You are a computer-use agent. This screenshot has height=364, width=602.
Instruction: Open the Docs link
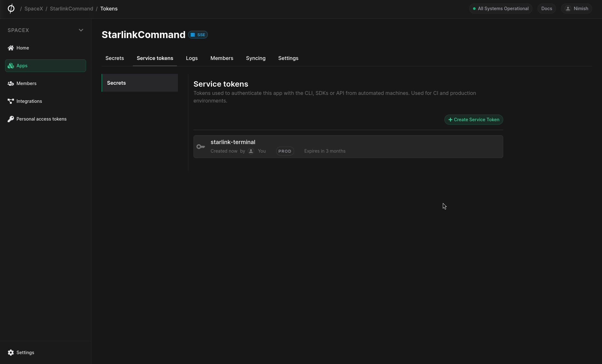(x=546, y=9)
